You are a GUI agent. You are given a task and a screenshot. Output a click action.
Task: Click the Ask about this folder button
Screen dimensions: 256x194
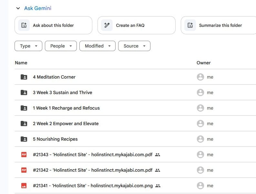53,25
